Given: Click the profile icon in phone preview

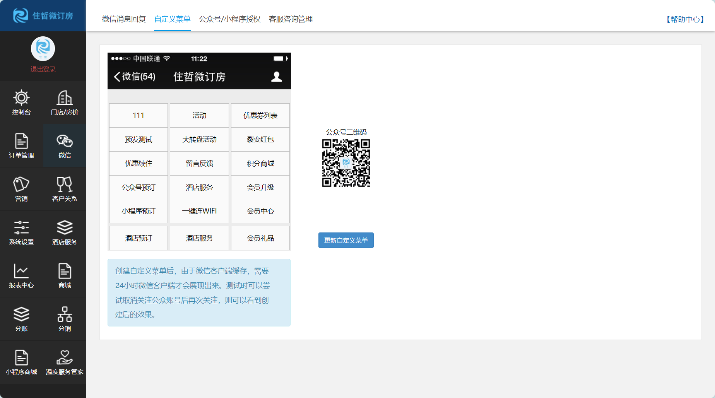Looking at the screenshot, I should (276, 77).
